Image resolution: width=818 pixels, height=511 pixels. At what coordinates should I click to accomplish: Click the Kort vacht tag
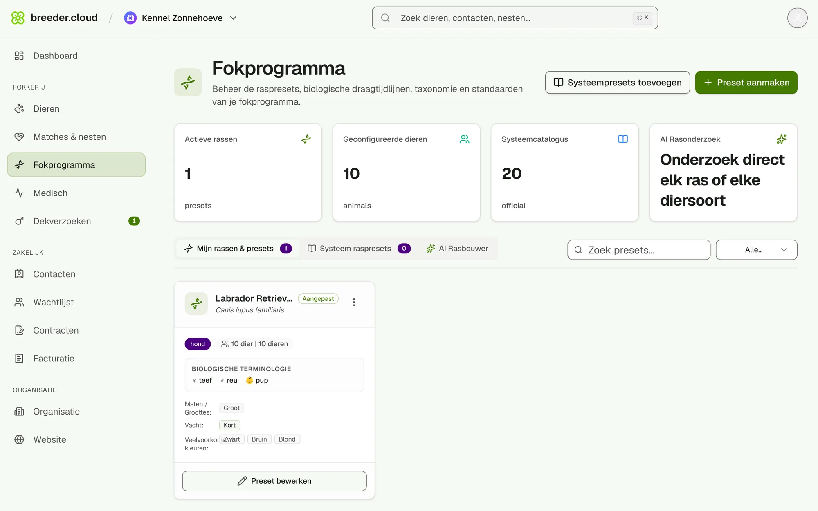click(230, 425)
